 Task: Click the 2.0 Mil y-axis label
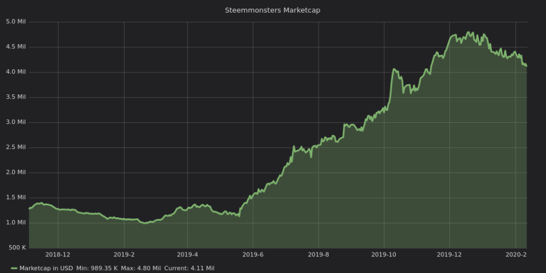tap(16, 172)
